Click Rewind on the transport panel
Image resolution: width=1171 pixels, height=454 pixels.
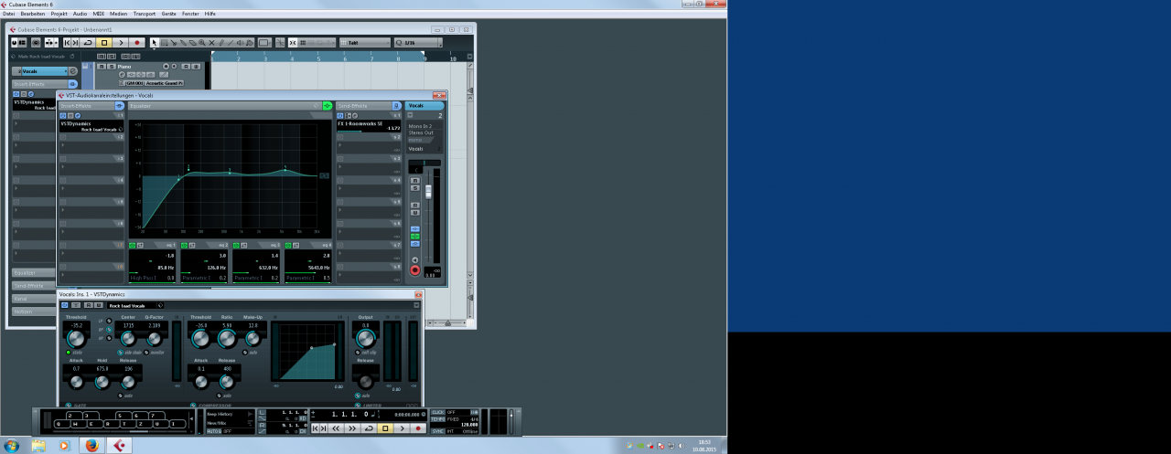click(x=336, y=428)
